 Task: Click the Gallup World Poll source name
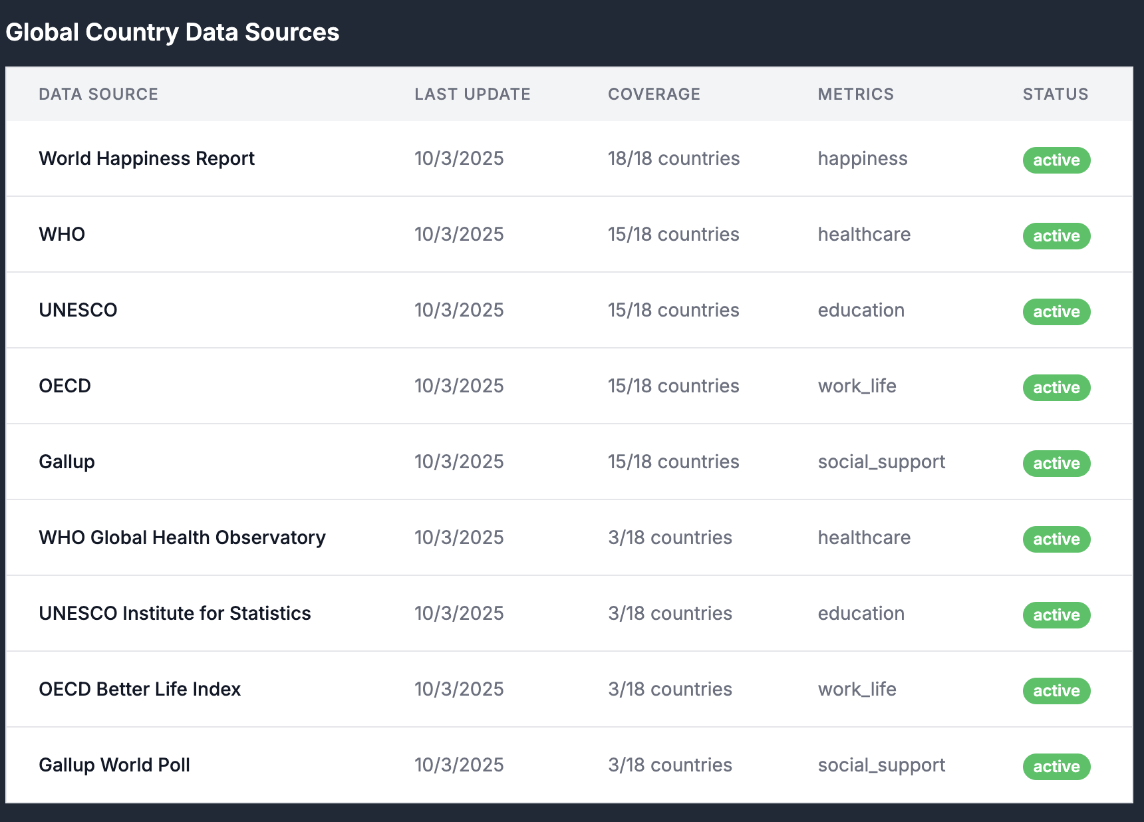click(x=114, y=765)
